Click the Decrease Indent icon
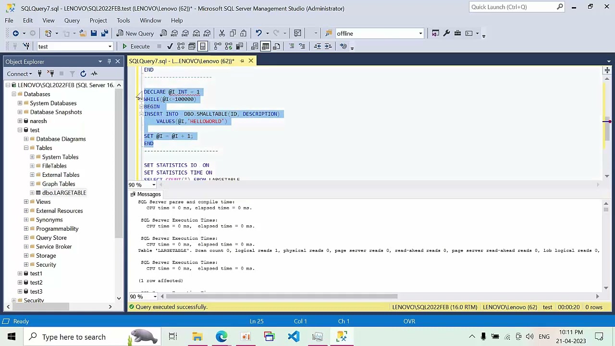This screenshot has height=346, width=615. pyautogui.click(x=317, y=46)
